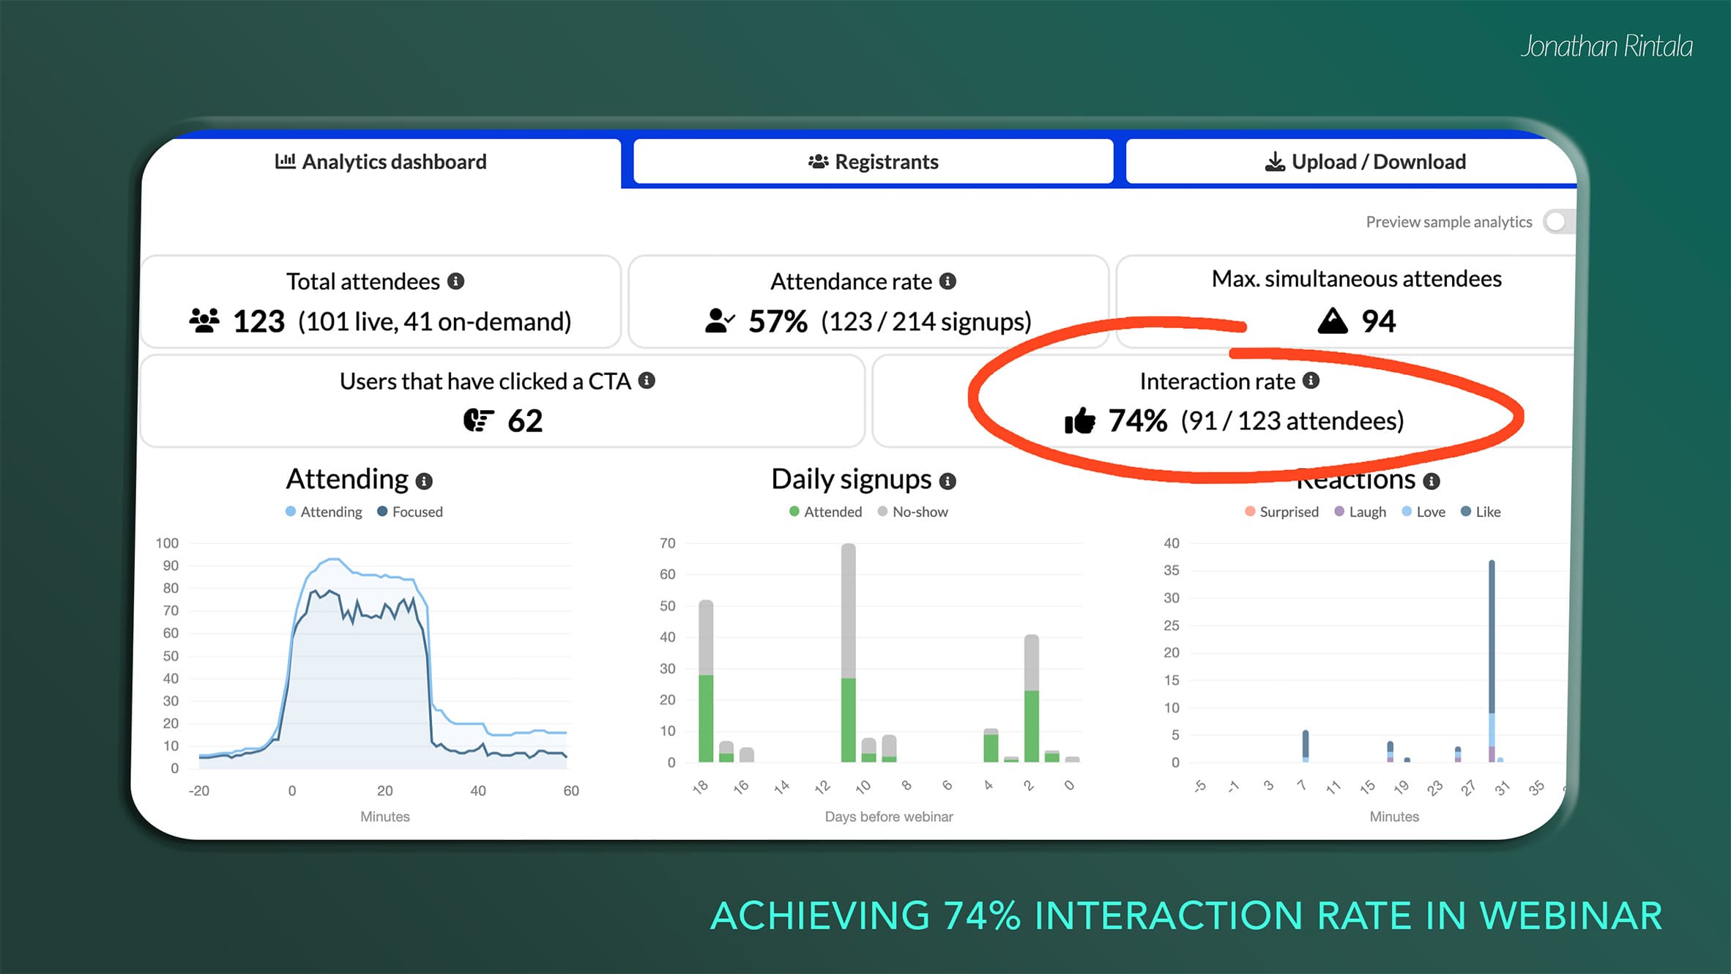This screenshot has width=1731, height=974.
Task: Toggle No-show series in legend
Action: [x=912, y=512]
